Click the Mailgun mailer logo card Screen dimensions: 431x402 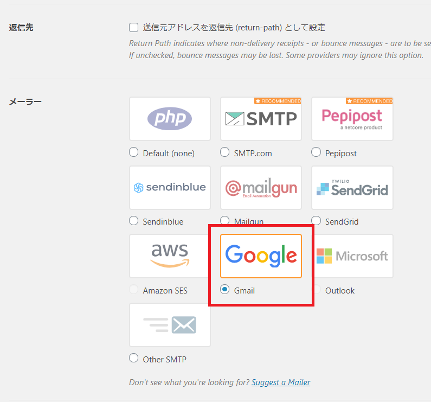coord(261,187)
